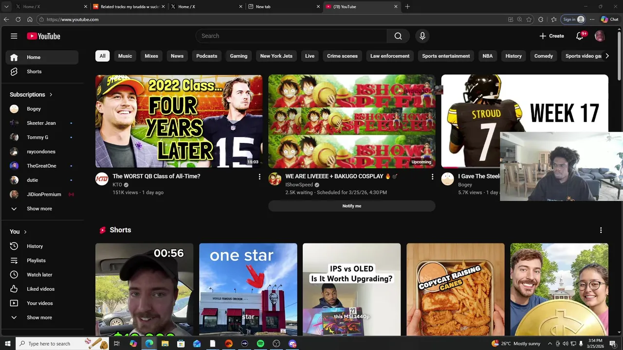Viewport: 623px width, 350px height.
Task: Click the Windows taskbar search box
Action: [x=62, y=344]
